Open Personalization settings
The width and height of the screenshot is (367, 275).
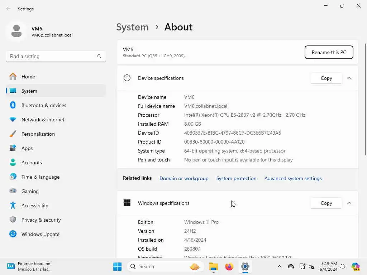tap(56, 134)
